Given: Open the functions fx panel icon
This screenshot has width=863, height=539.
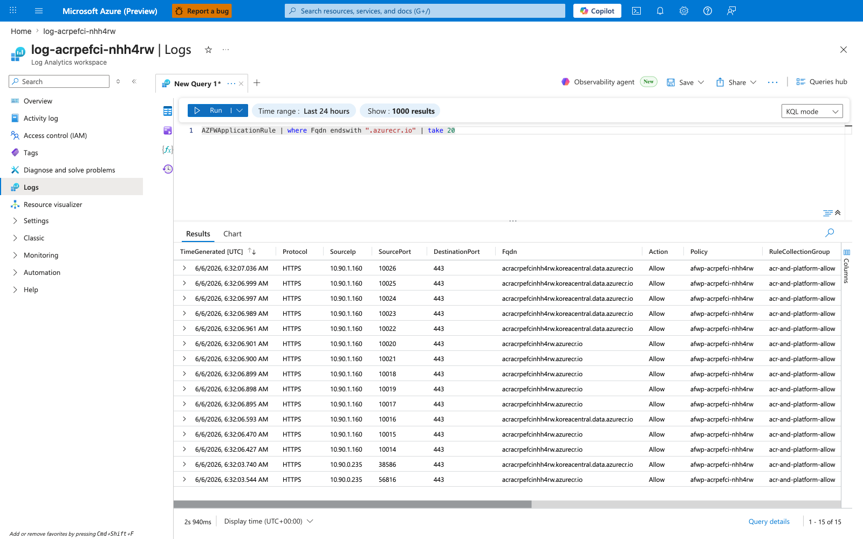Looking at the screenshot, I should [x=168, y=150].
